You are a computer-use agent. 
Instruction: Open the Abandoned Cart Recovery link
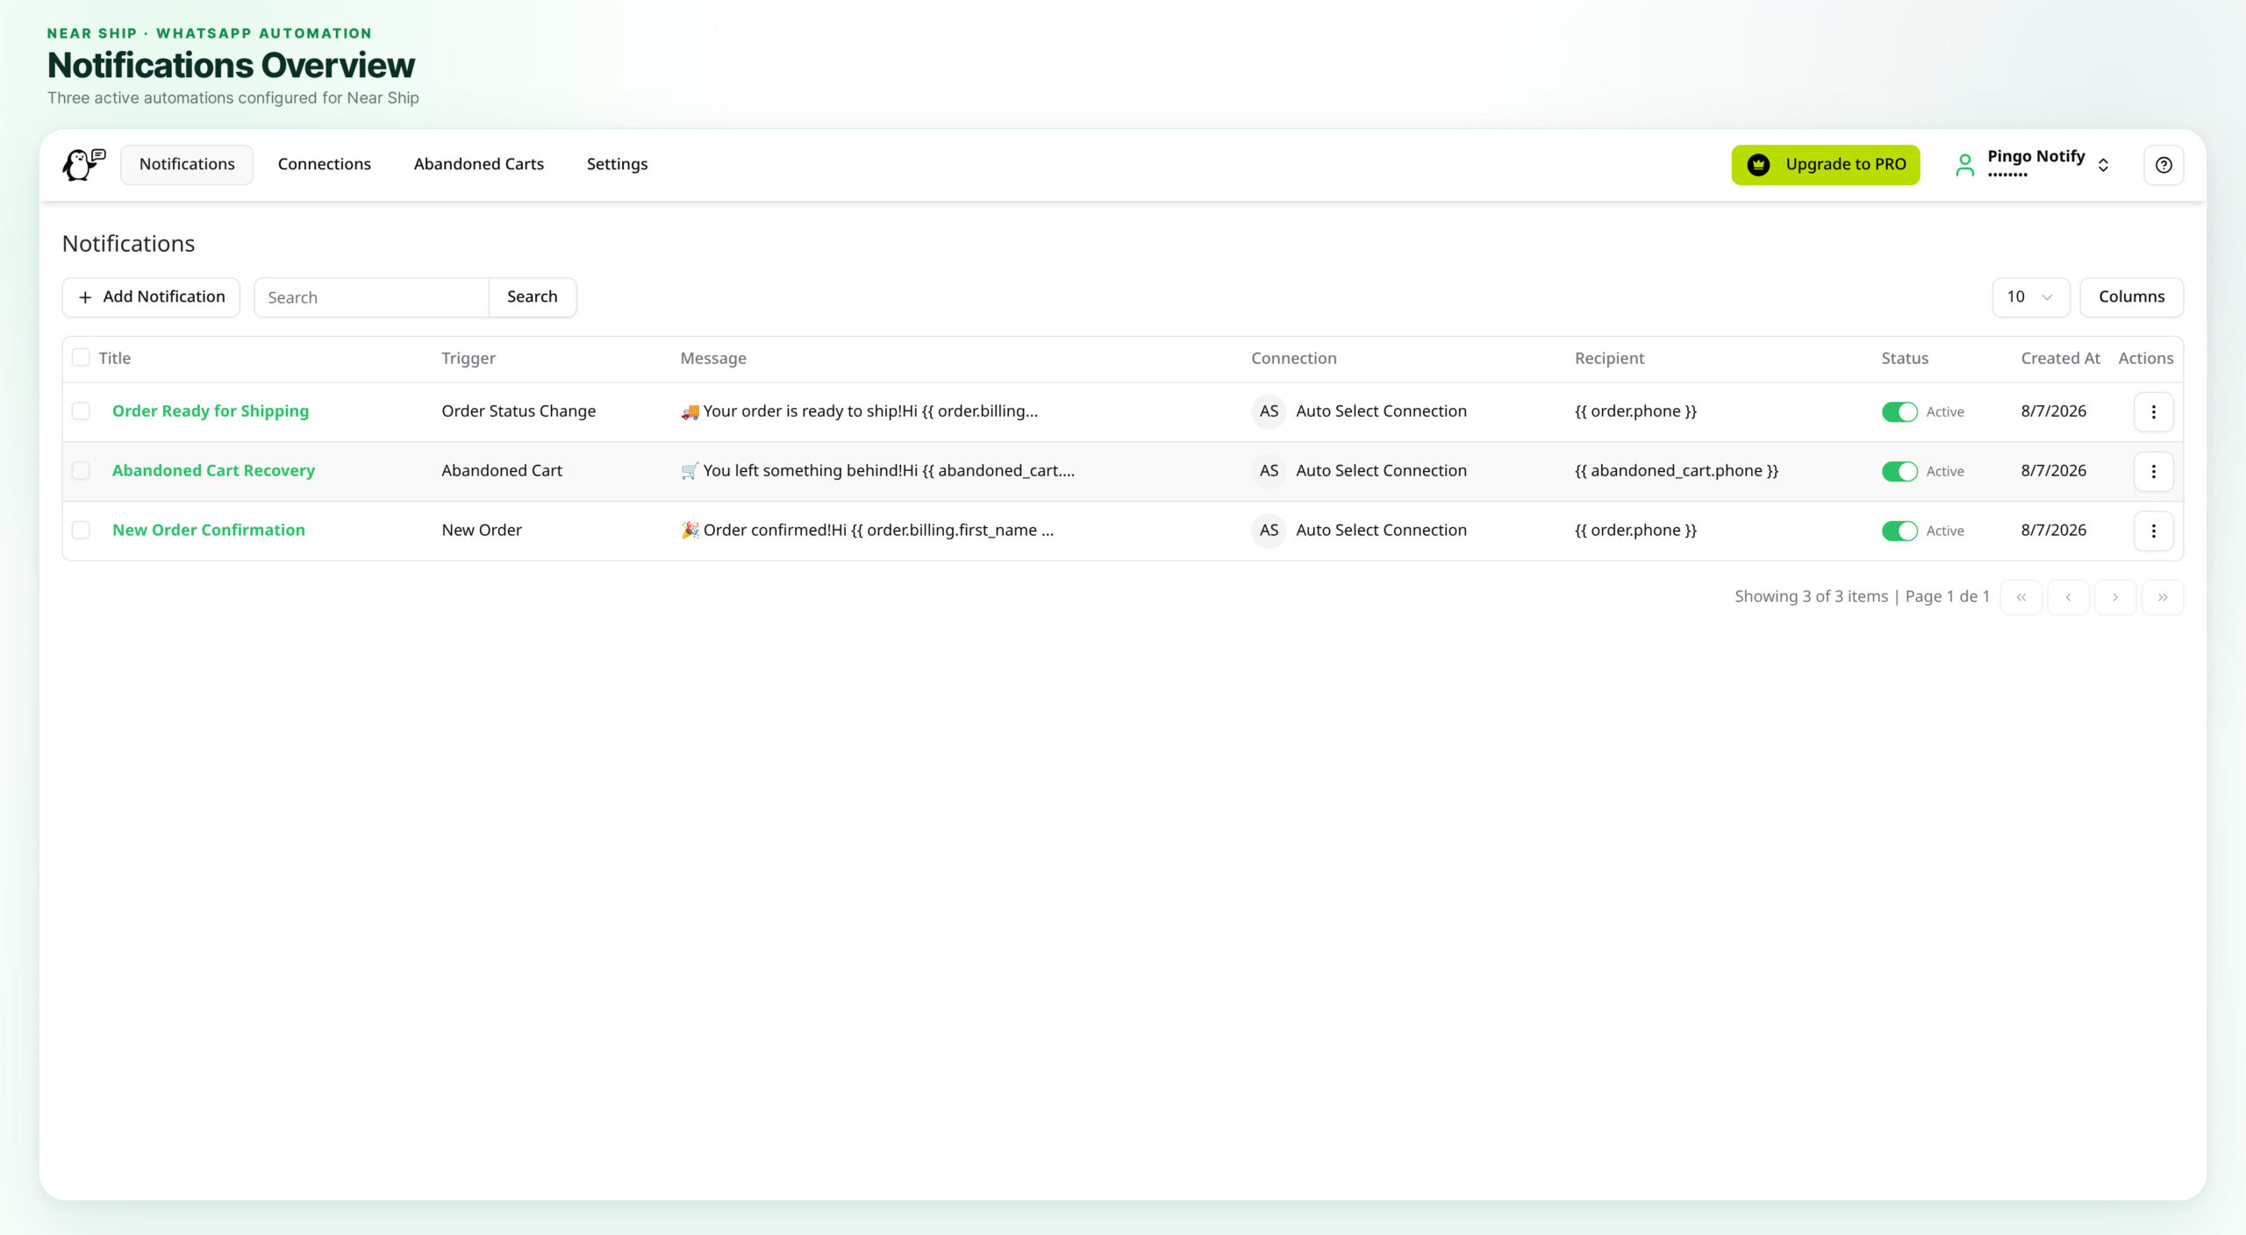pyautogui.click(x=213, y=471)
